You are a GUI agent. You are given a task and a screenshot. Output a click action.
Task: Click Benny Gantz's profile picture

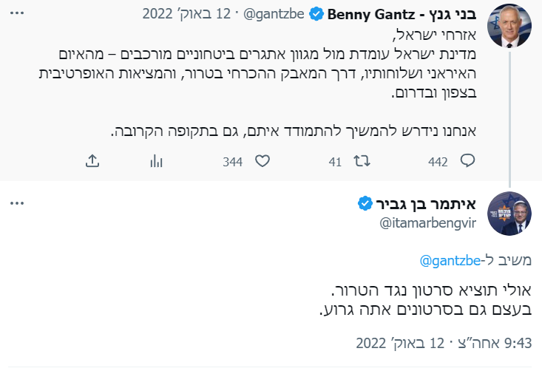coord(509,26)
